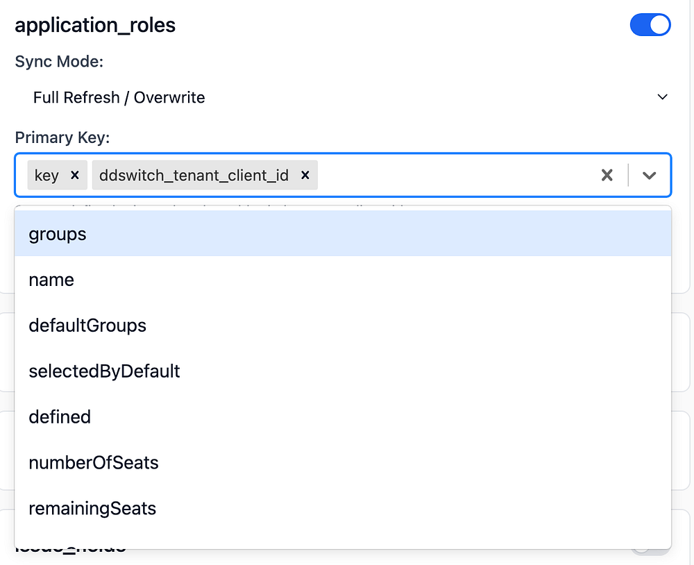Toggle off the application_roles stream switch

(650, 26)
